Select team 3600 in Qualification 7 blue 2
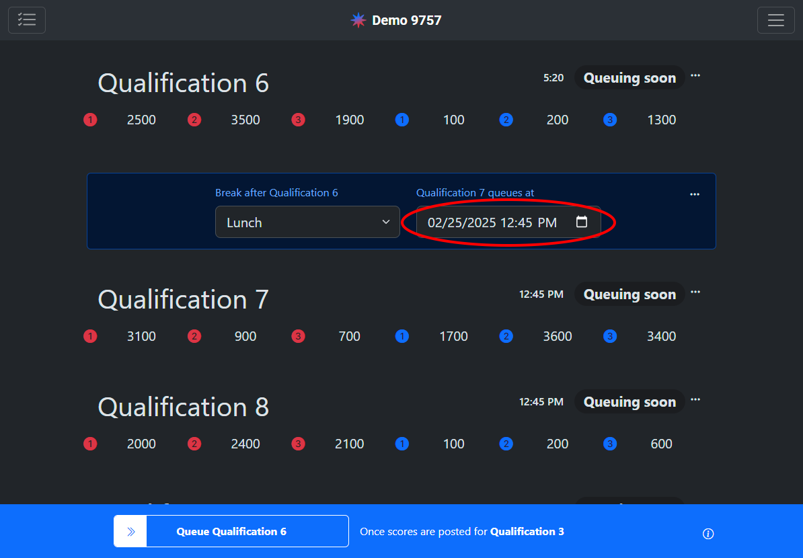The height and width of the screenshot is (558, 803). (x=558, y=337)
